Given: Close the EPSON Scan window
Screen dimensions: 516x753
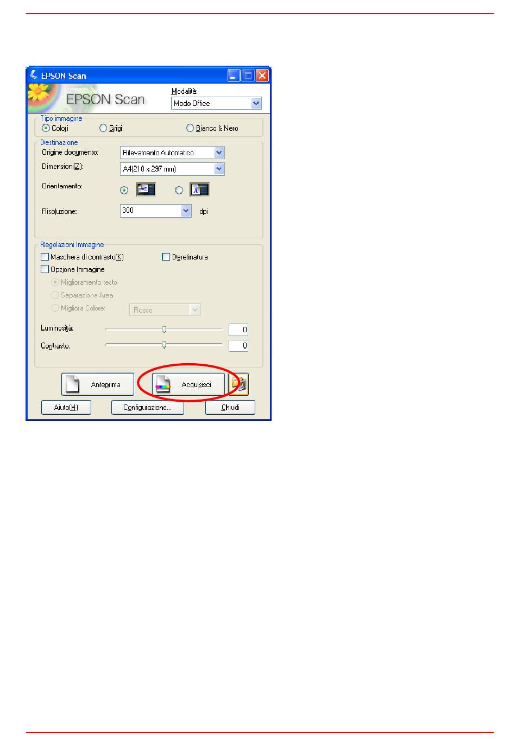Looking at the screenshot, I should click(x=262, y=75).
